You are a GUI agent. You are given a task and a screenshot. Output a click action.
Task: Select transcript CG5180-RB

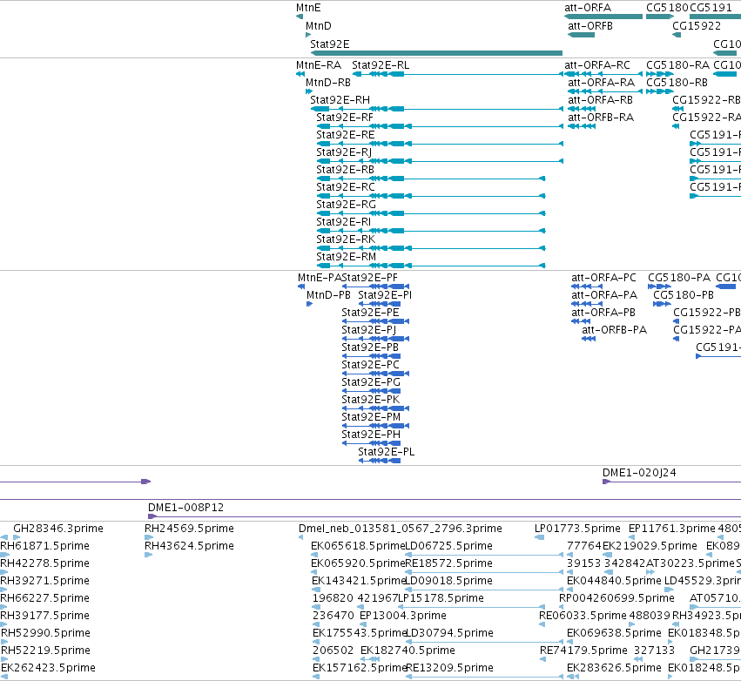coord(677,82)
